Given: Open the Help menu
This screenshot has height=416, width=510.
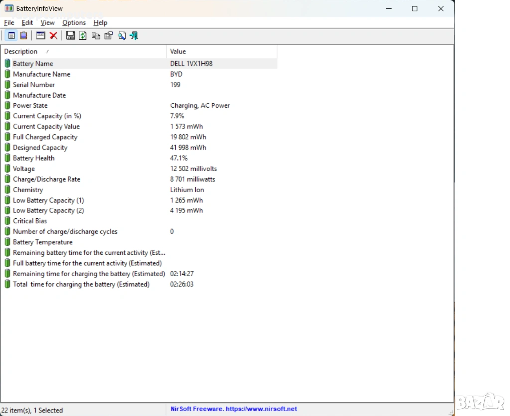Looking at the screenshot, I should (100, 23).
